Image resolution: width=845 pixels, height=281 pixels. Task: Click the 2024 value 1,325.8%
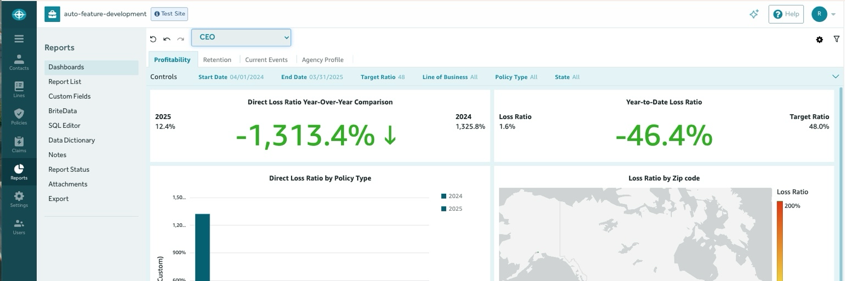[x=470, y=127]
